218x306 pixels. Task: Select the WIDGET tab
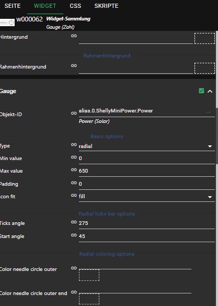[45, 6]
